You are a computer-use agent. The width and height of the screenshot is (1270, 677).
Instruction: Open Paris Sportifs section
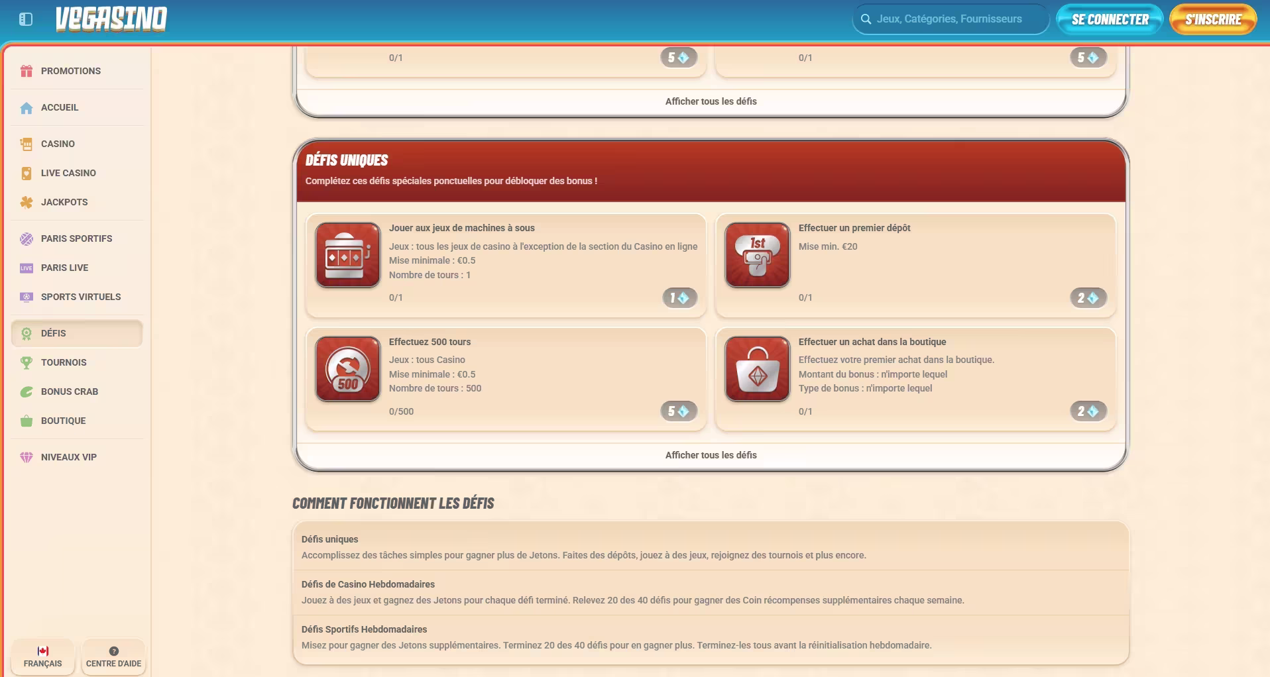click(77, 238)
